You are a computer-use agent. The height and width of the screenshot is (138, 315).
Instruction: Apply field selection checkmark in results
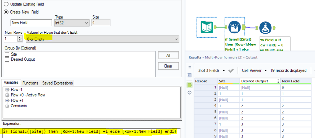pyautogui.click(x=231, y=71)
